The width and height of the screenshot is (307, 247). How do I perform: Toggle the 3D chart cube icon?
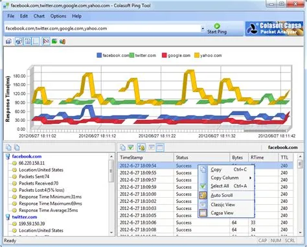(19, 41)
